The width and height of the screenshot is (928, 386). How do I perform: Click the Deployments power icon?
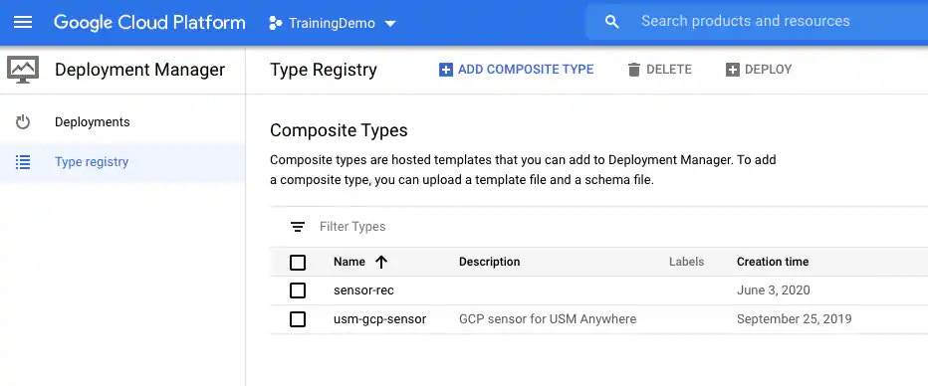pos(23,122)
